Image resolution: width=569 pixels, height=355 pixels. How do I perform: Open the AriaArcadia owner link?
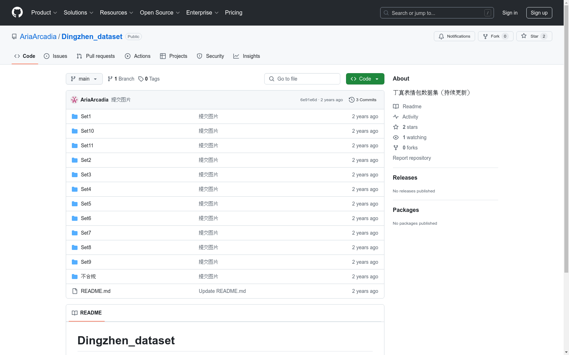coord(38,37)
